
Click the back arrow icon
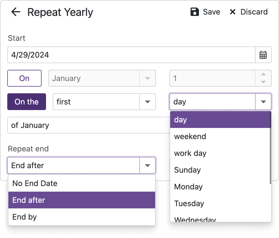(16, 12)
